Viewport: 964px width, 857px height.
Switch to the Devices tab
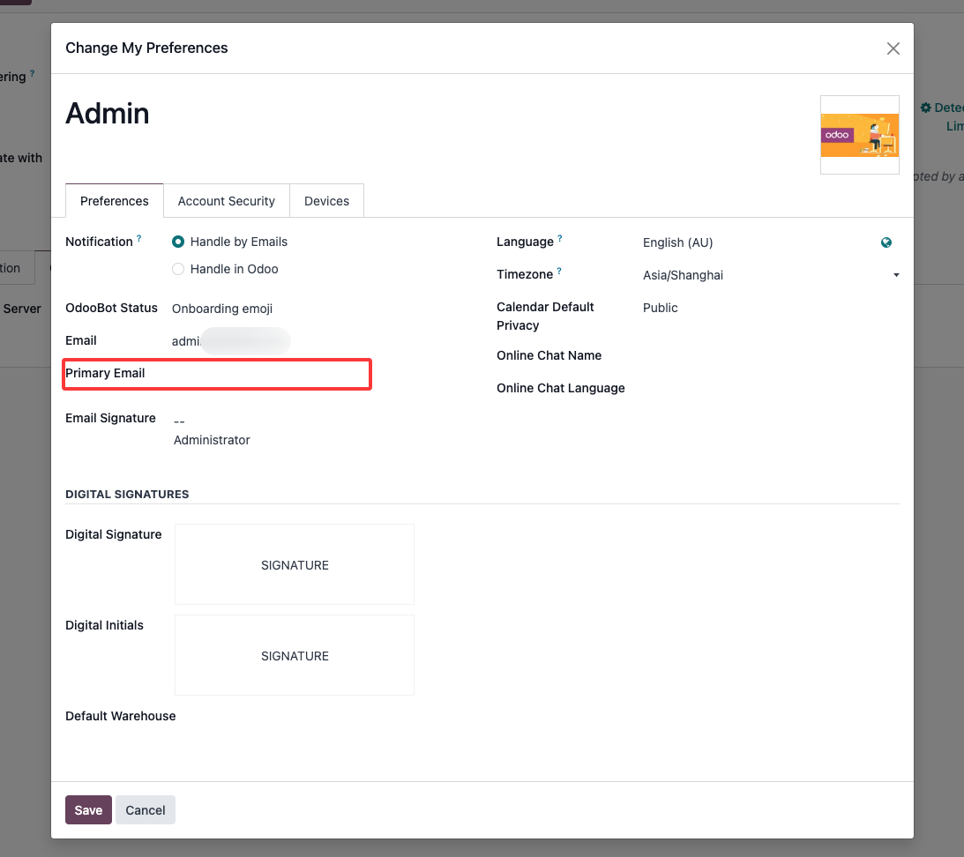(326, 201)
